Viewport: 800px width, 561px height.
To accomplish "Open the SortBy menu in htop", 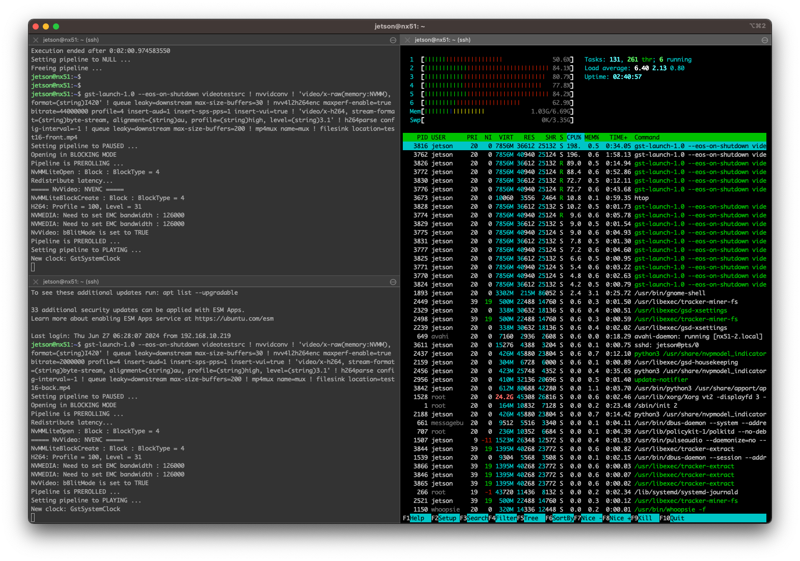I will (x=563, y=518).
